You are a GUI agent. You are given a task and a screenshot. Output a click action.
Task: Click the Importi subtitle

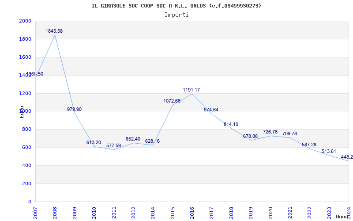pos(176,15)
